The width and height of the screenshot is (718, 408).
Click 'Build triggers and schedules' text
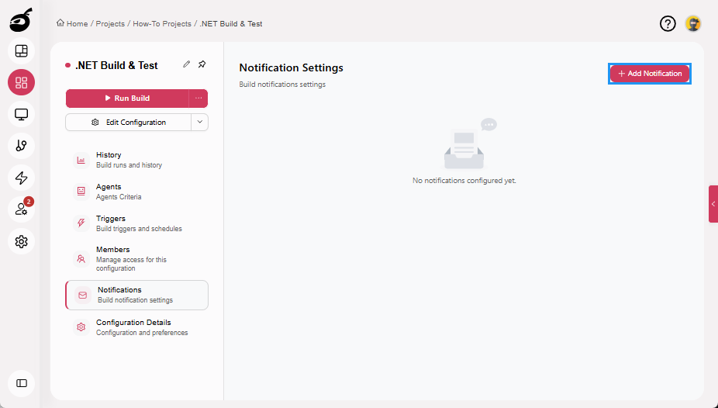click(x=139, y=229)
